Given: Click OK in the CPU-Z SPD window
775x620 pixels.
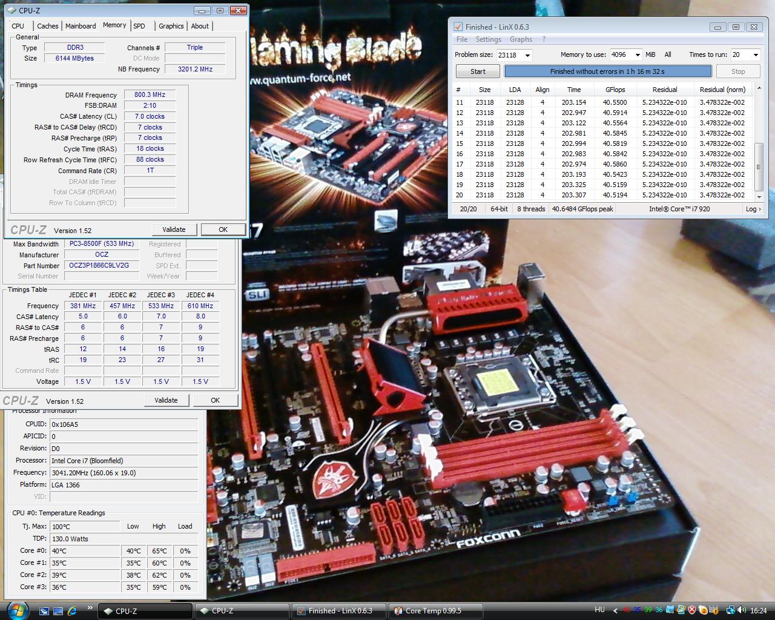Looking at the screenshot, I should 215,400.
